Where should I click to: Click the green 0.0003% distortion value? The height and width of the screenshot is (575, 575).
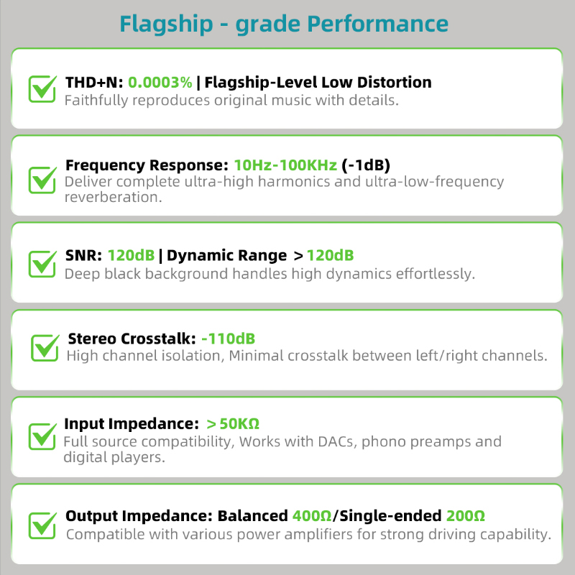pyautogui.click(x=160, y=83)
